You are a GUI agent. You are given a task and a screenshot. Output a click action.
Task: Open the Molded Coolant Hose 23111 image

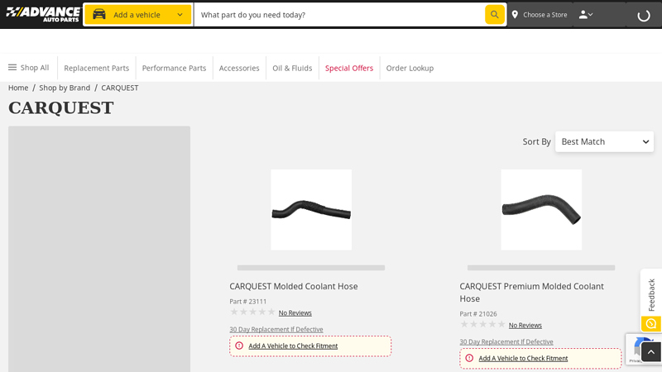tap(311, 210)
